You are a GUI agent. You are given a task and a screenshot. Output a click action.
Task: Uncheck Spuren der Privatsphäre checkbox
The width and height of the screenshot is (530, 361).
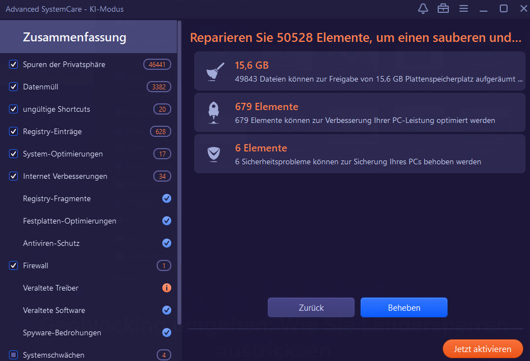[x=13, y=64]
